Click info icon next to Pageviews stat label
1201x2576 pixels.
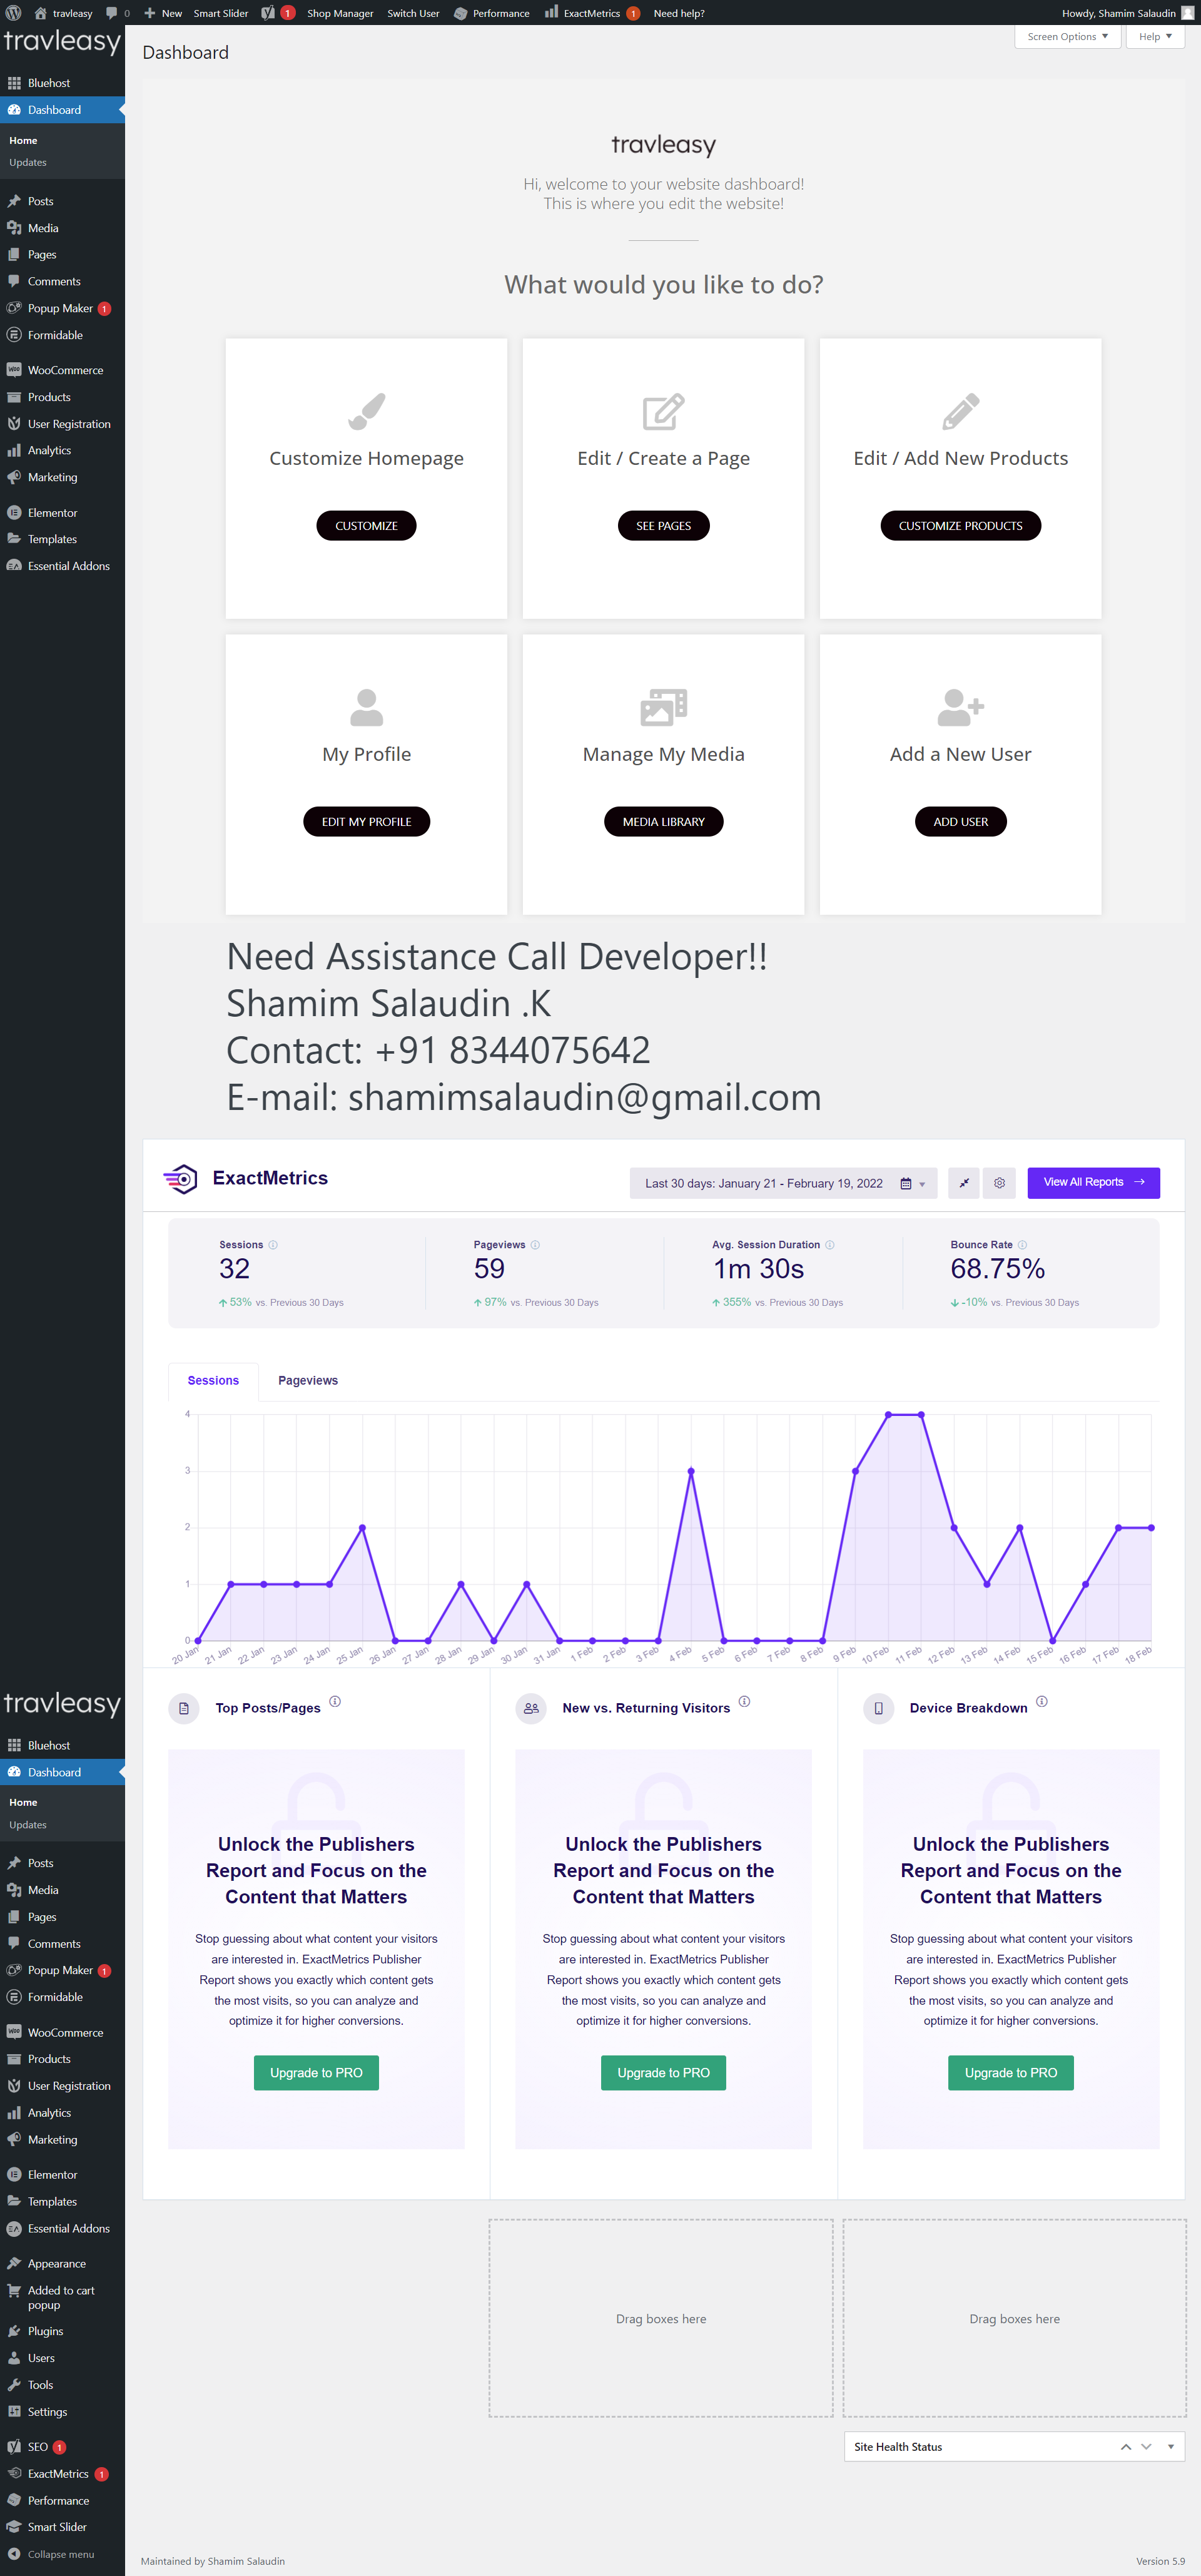[535, 1245]
